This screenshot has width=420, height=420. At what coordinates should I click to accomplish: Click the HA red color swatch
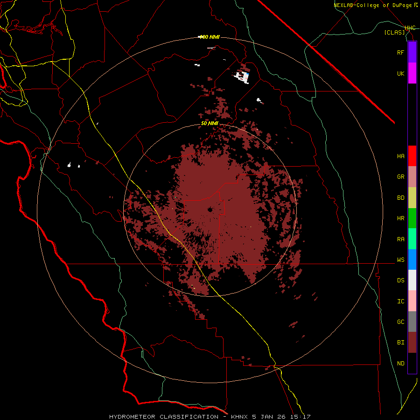(412, 156)
